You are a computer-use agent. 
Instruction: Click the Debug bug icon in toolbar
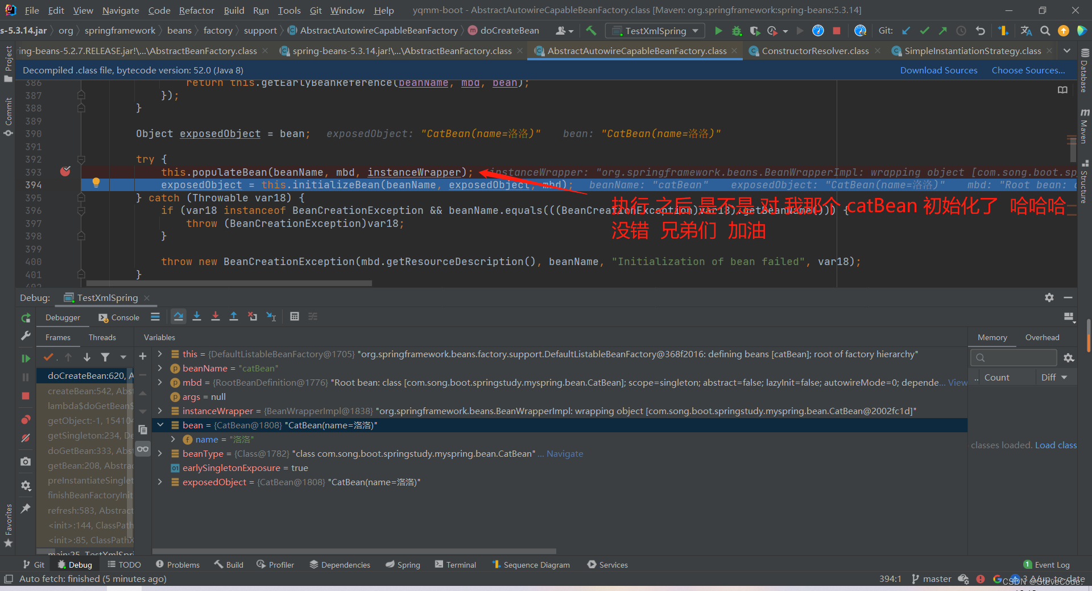pos(737,31)
